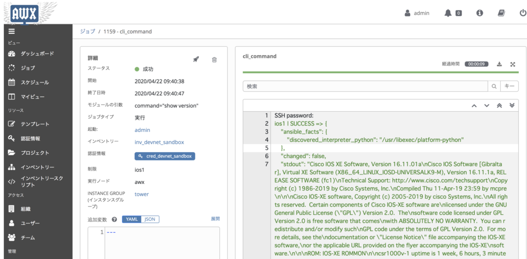Toggle the hamburger sidebar menu

(x=11, y=32)
